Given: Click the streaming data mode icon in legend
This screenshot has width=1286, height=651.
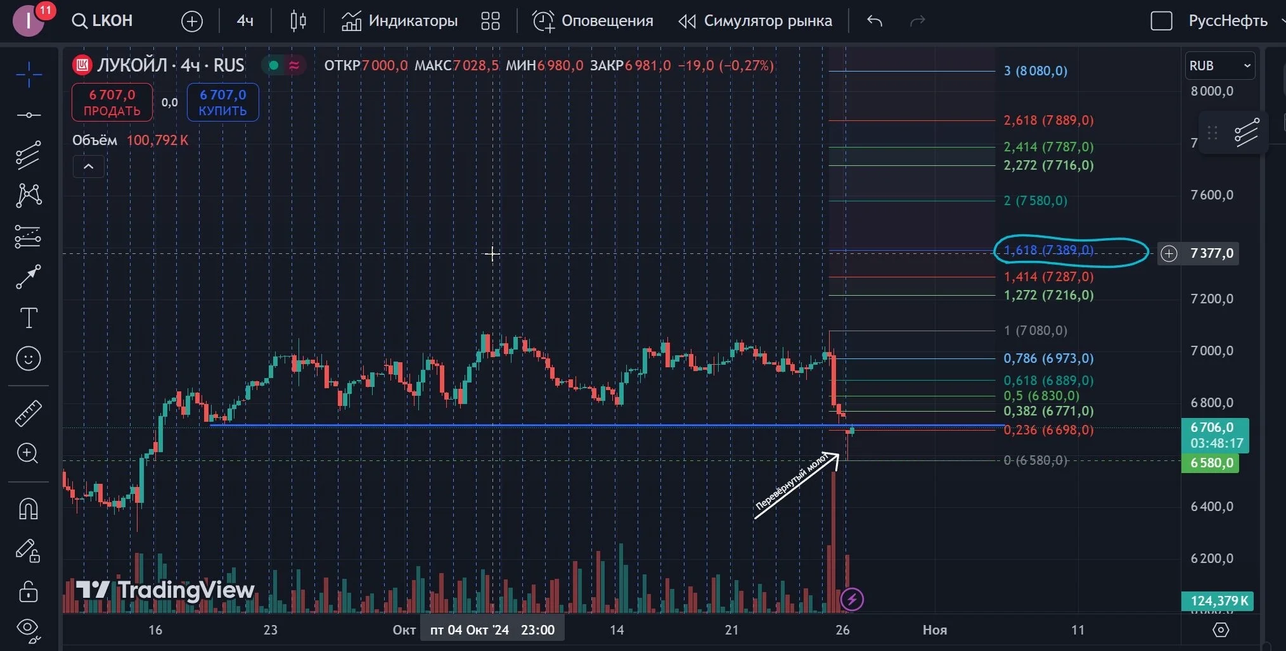Looking at the screenshot, I should (294, 65).
